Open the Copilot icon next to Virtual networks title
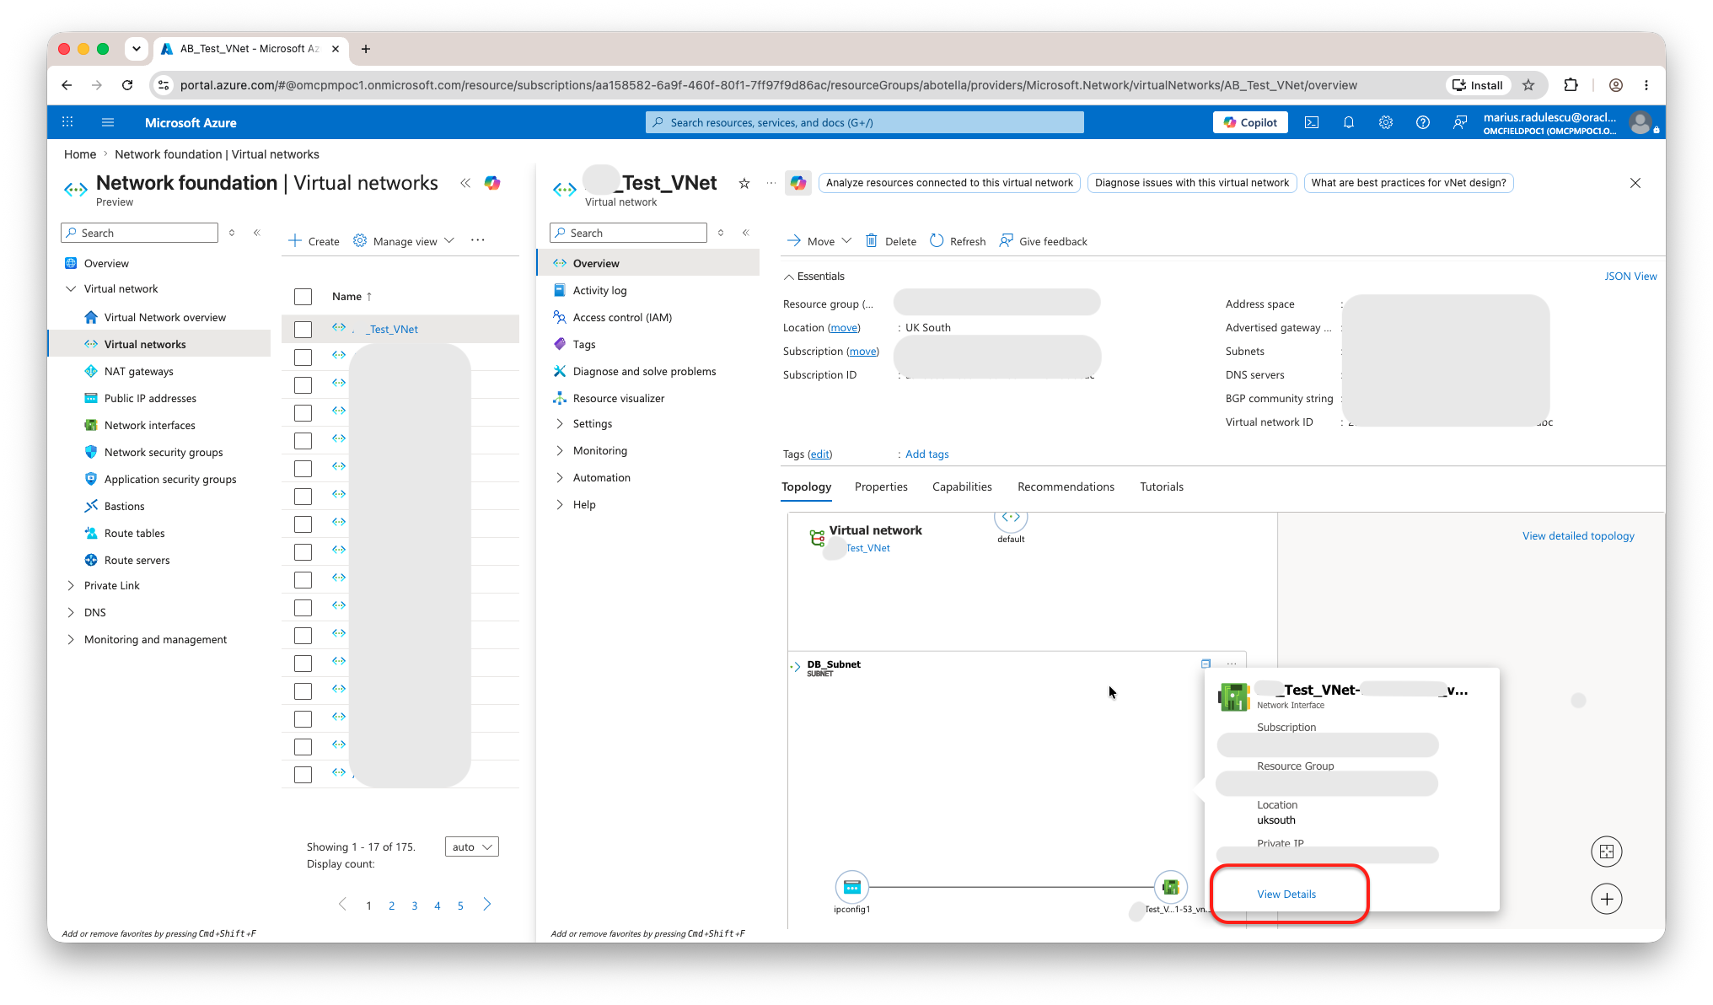Viewport: 1713px width, 1005px height. (x=492, y=183)
